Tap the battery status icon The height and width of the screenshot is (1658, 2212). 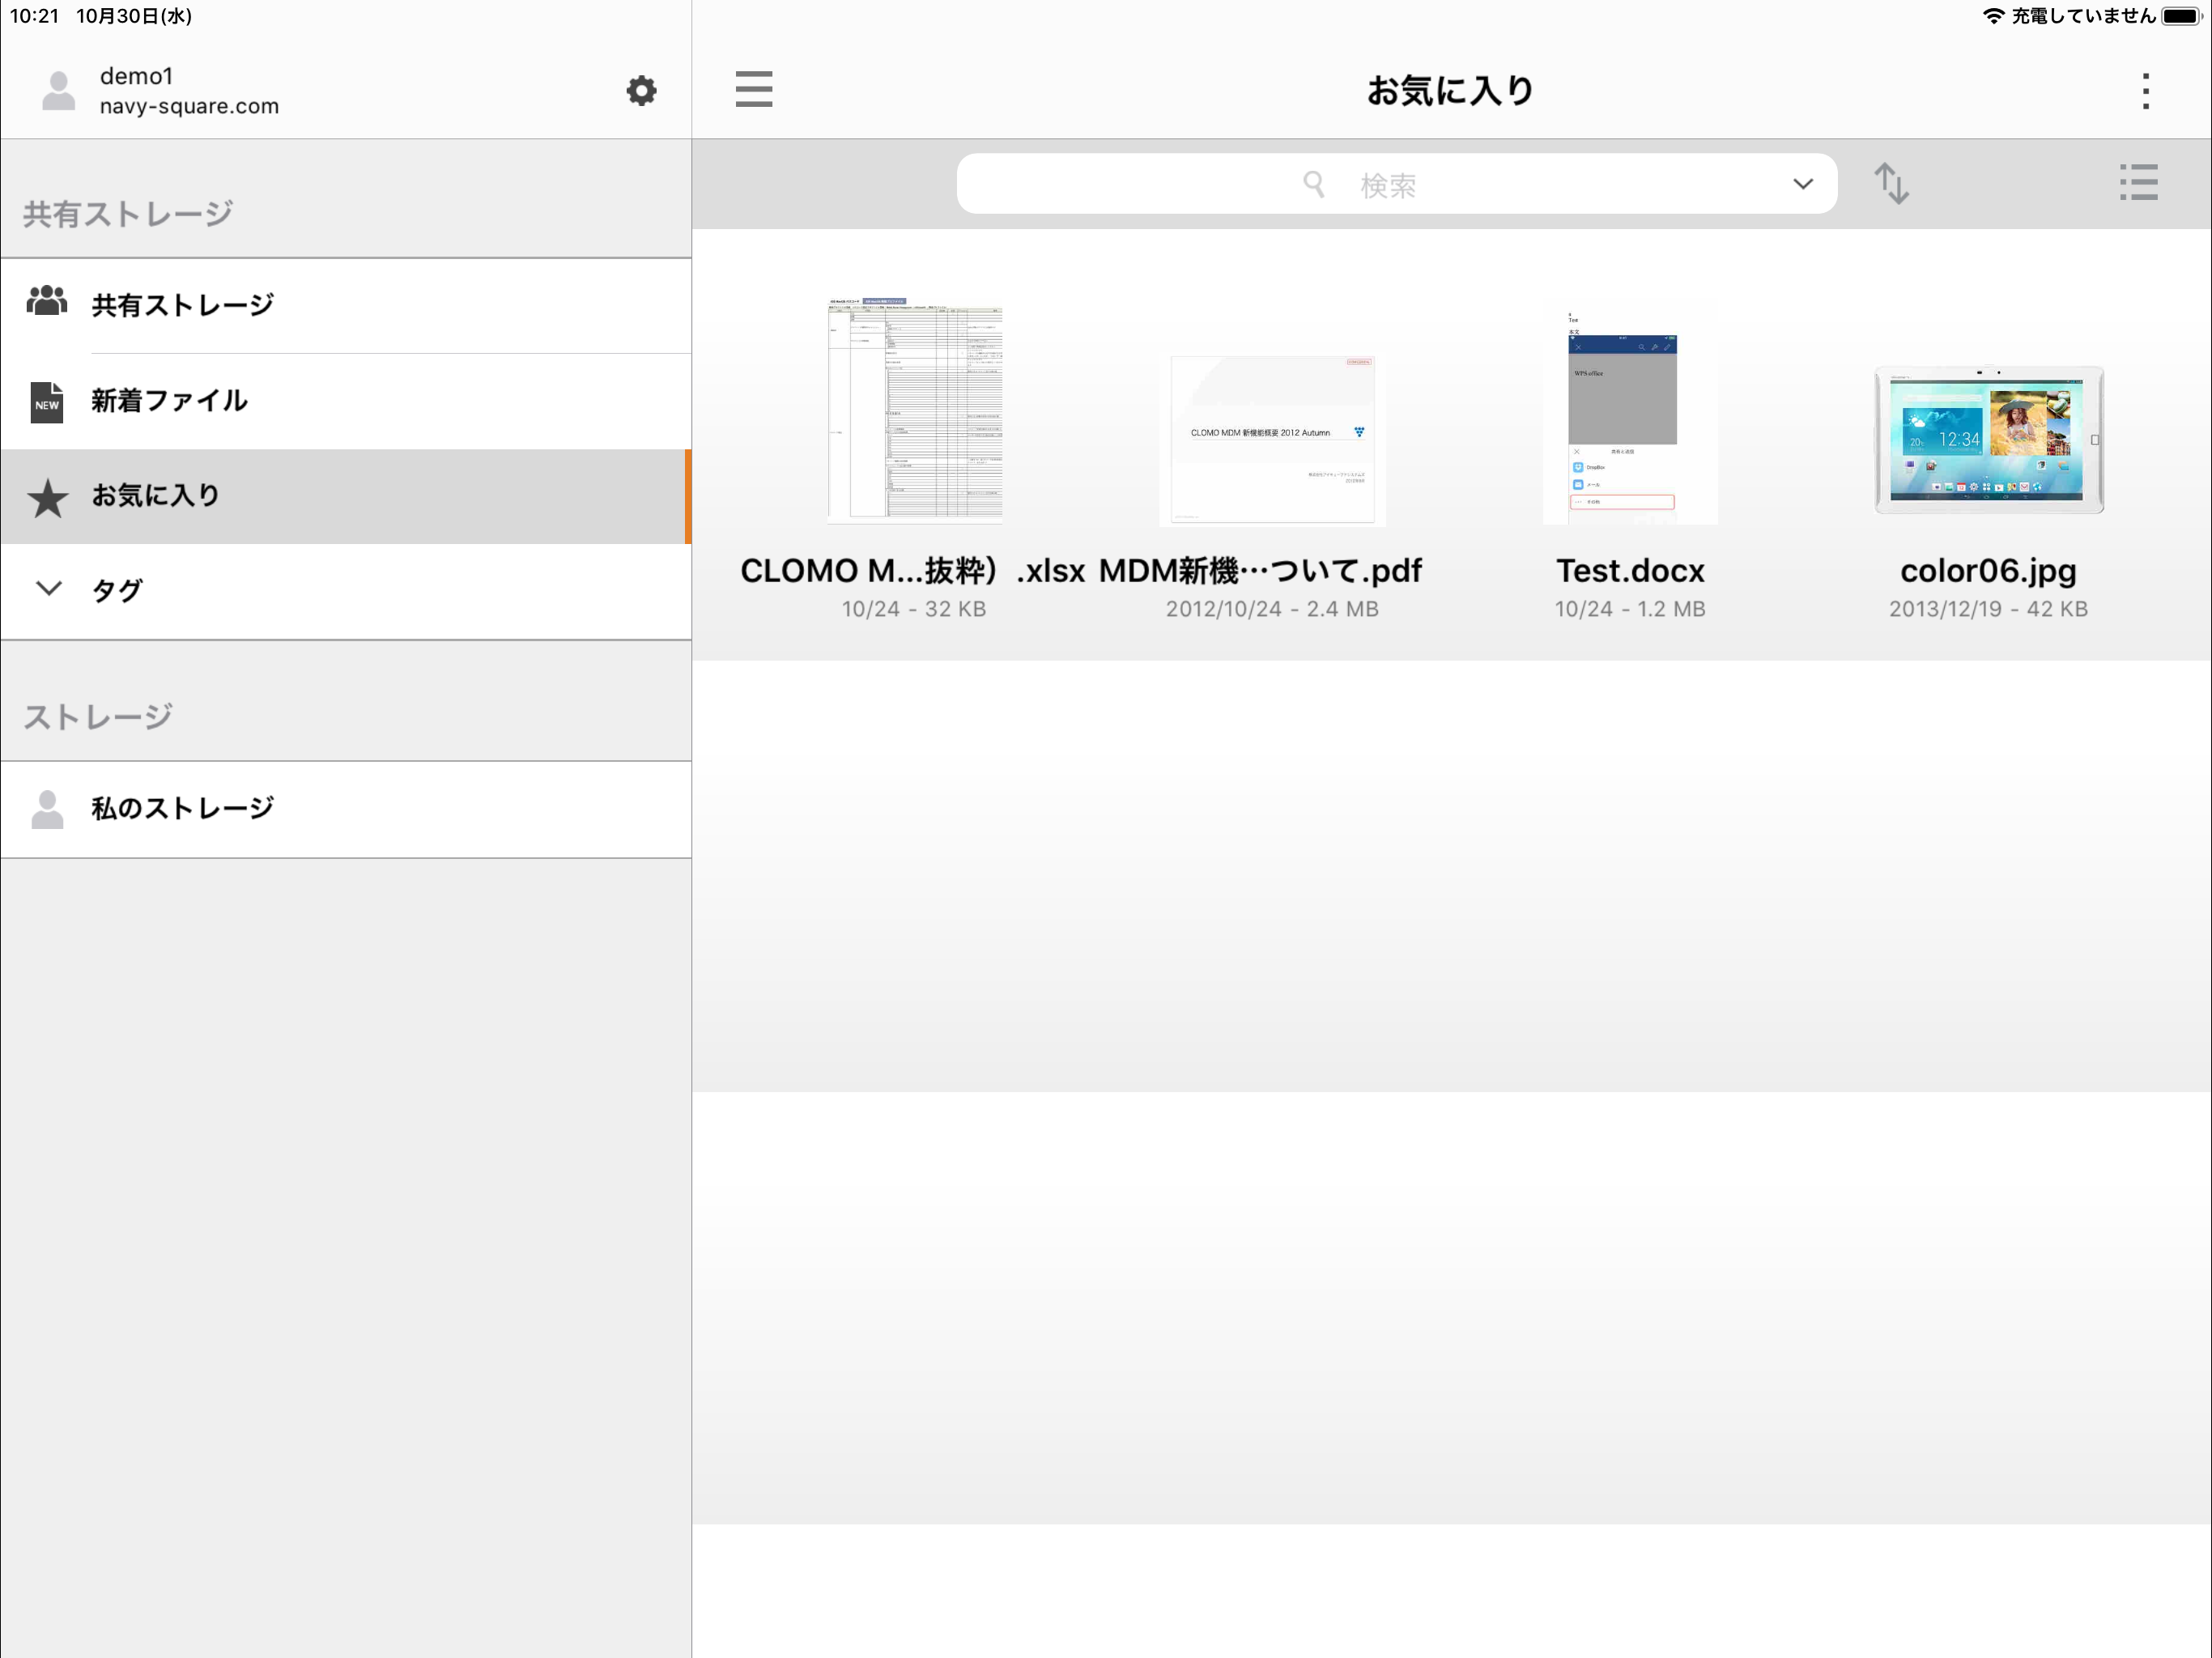(x=2181, y=16)
